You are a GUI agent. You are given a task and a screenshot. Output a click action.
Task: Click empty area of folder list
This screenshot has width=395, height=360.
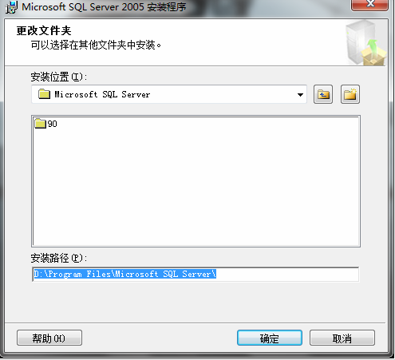pos(196,186)
